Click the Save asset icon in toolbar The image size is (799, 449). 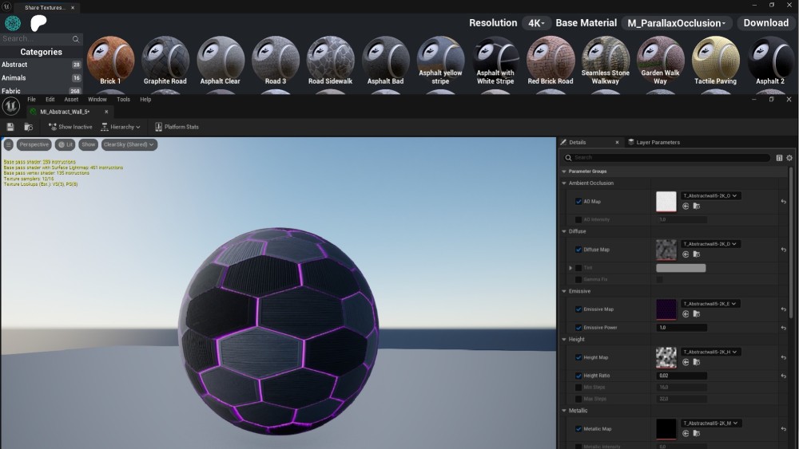point(10,127)
